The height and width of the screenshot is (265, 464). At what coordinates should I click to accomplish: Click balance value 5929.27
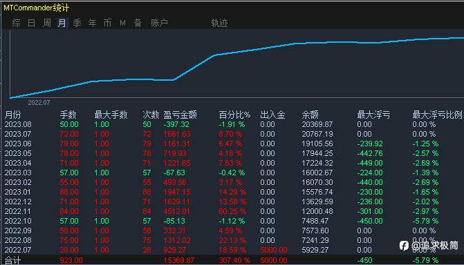(x=315, y=250)
